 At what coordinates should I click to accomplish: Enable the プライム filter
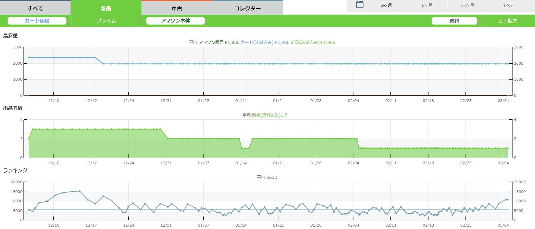(106, 21)
